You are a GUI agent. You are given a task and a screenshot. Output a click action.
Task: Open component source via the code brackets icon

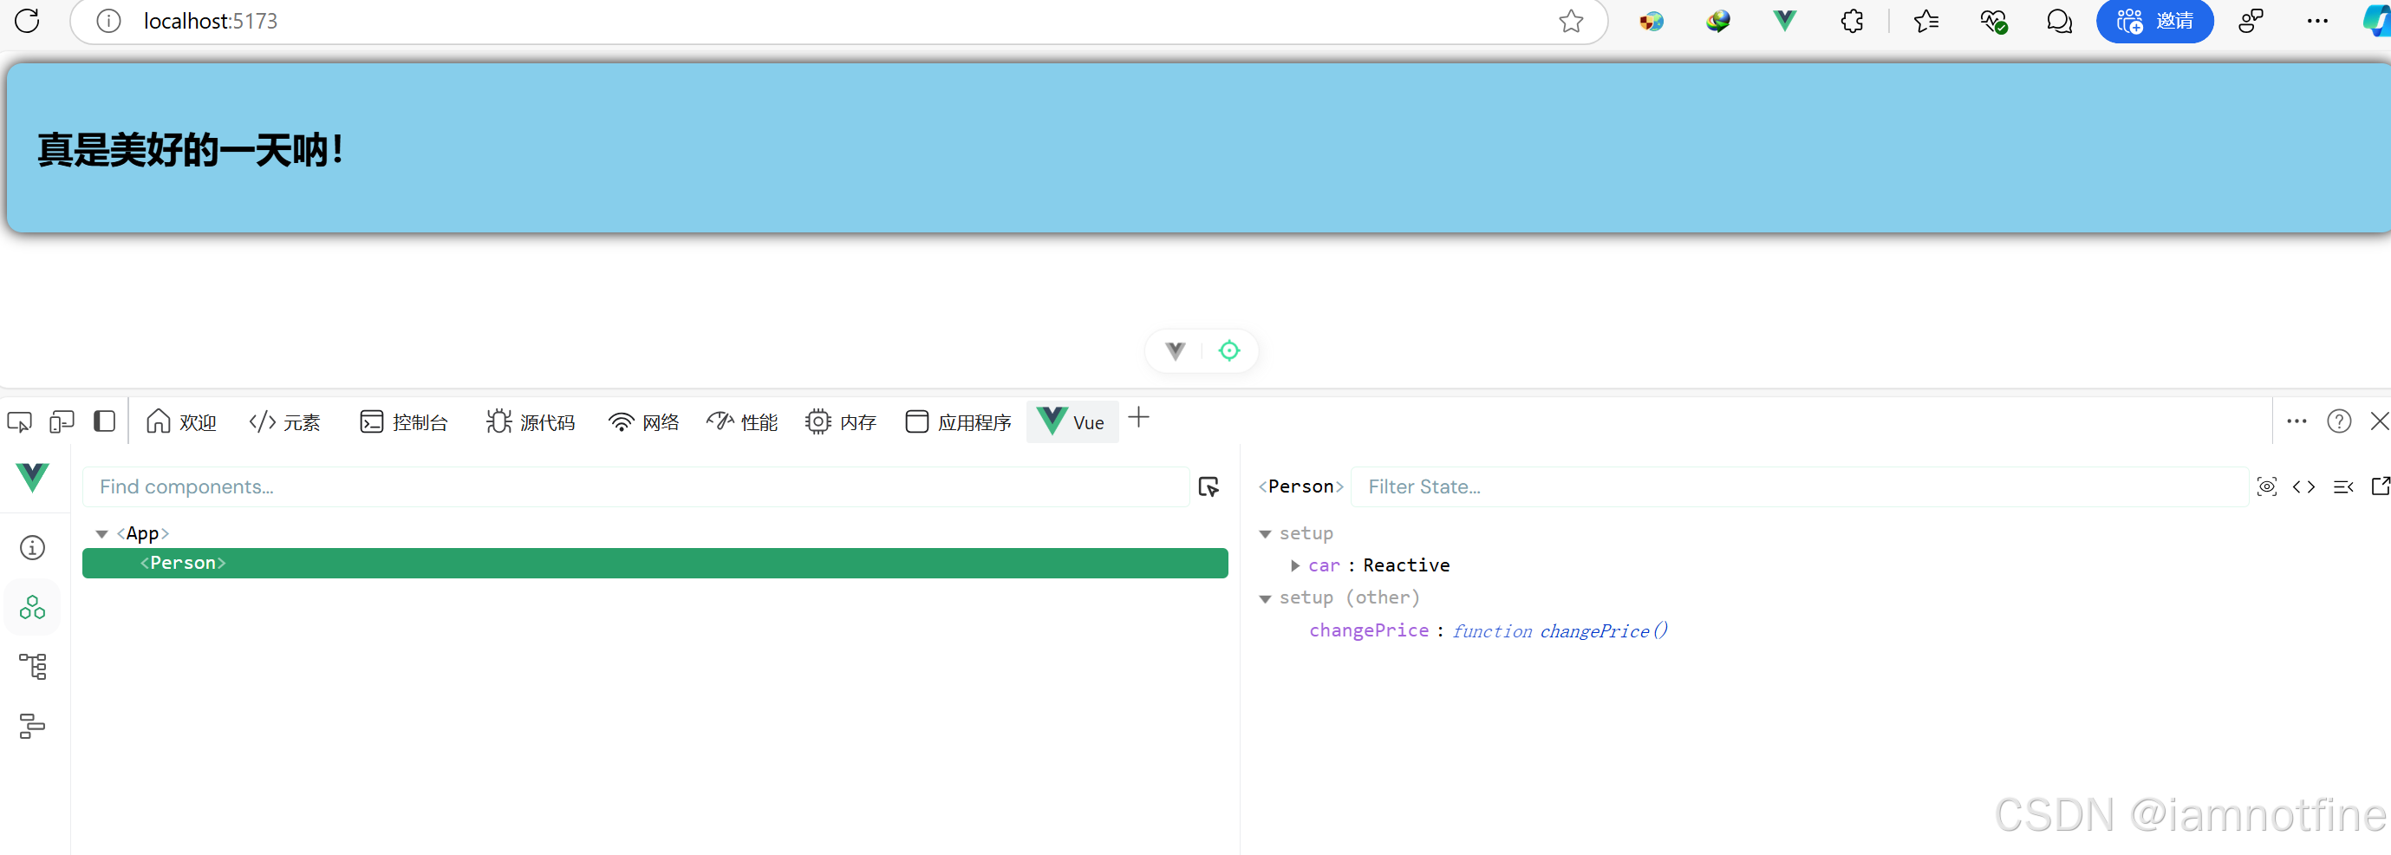pos(2303,486)
